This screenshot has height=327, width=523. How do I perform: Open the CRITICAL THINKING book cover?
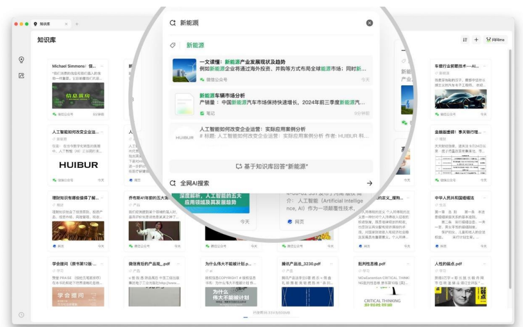coord(384,297)
